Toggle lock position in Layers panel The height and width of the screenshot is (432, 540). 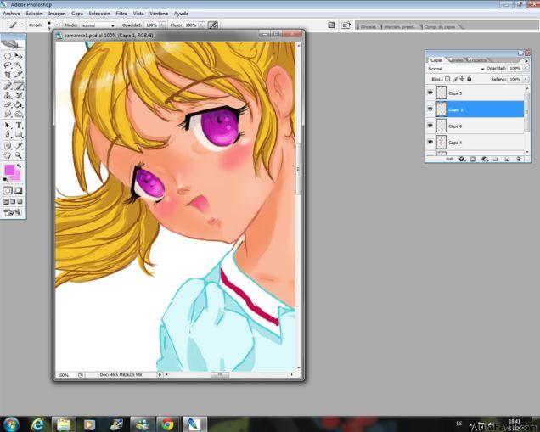[x=462, y=79]
